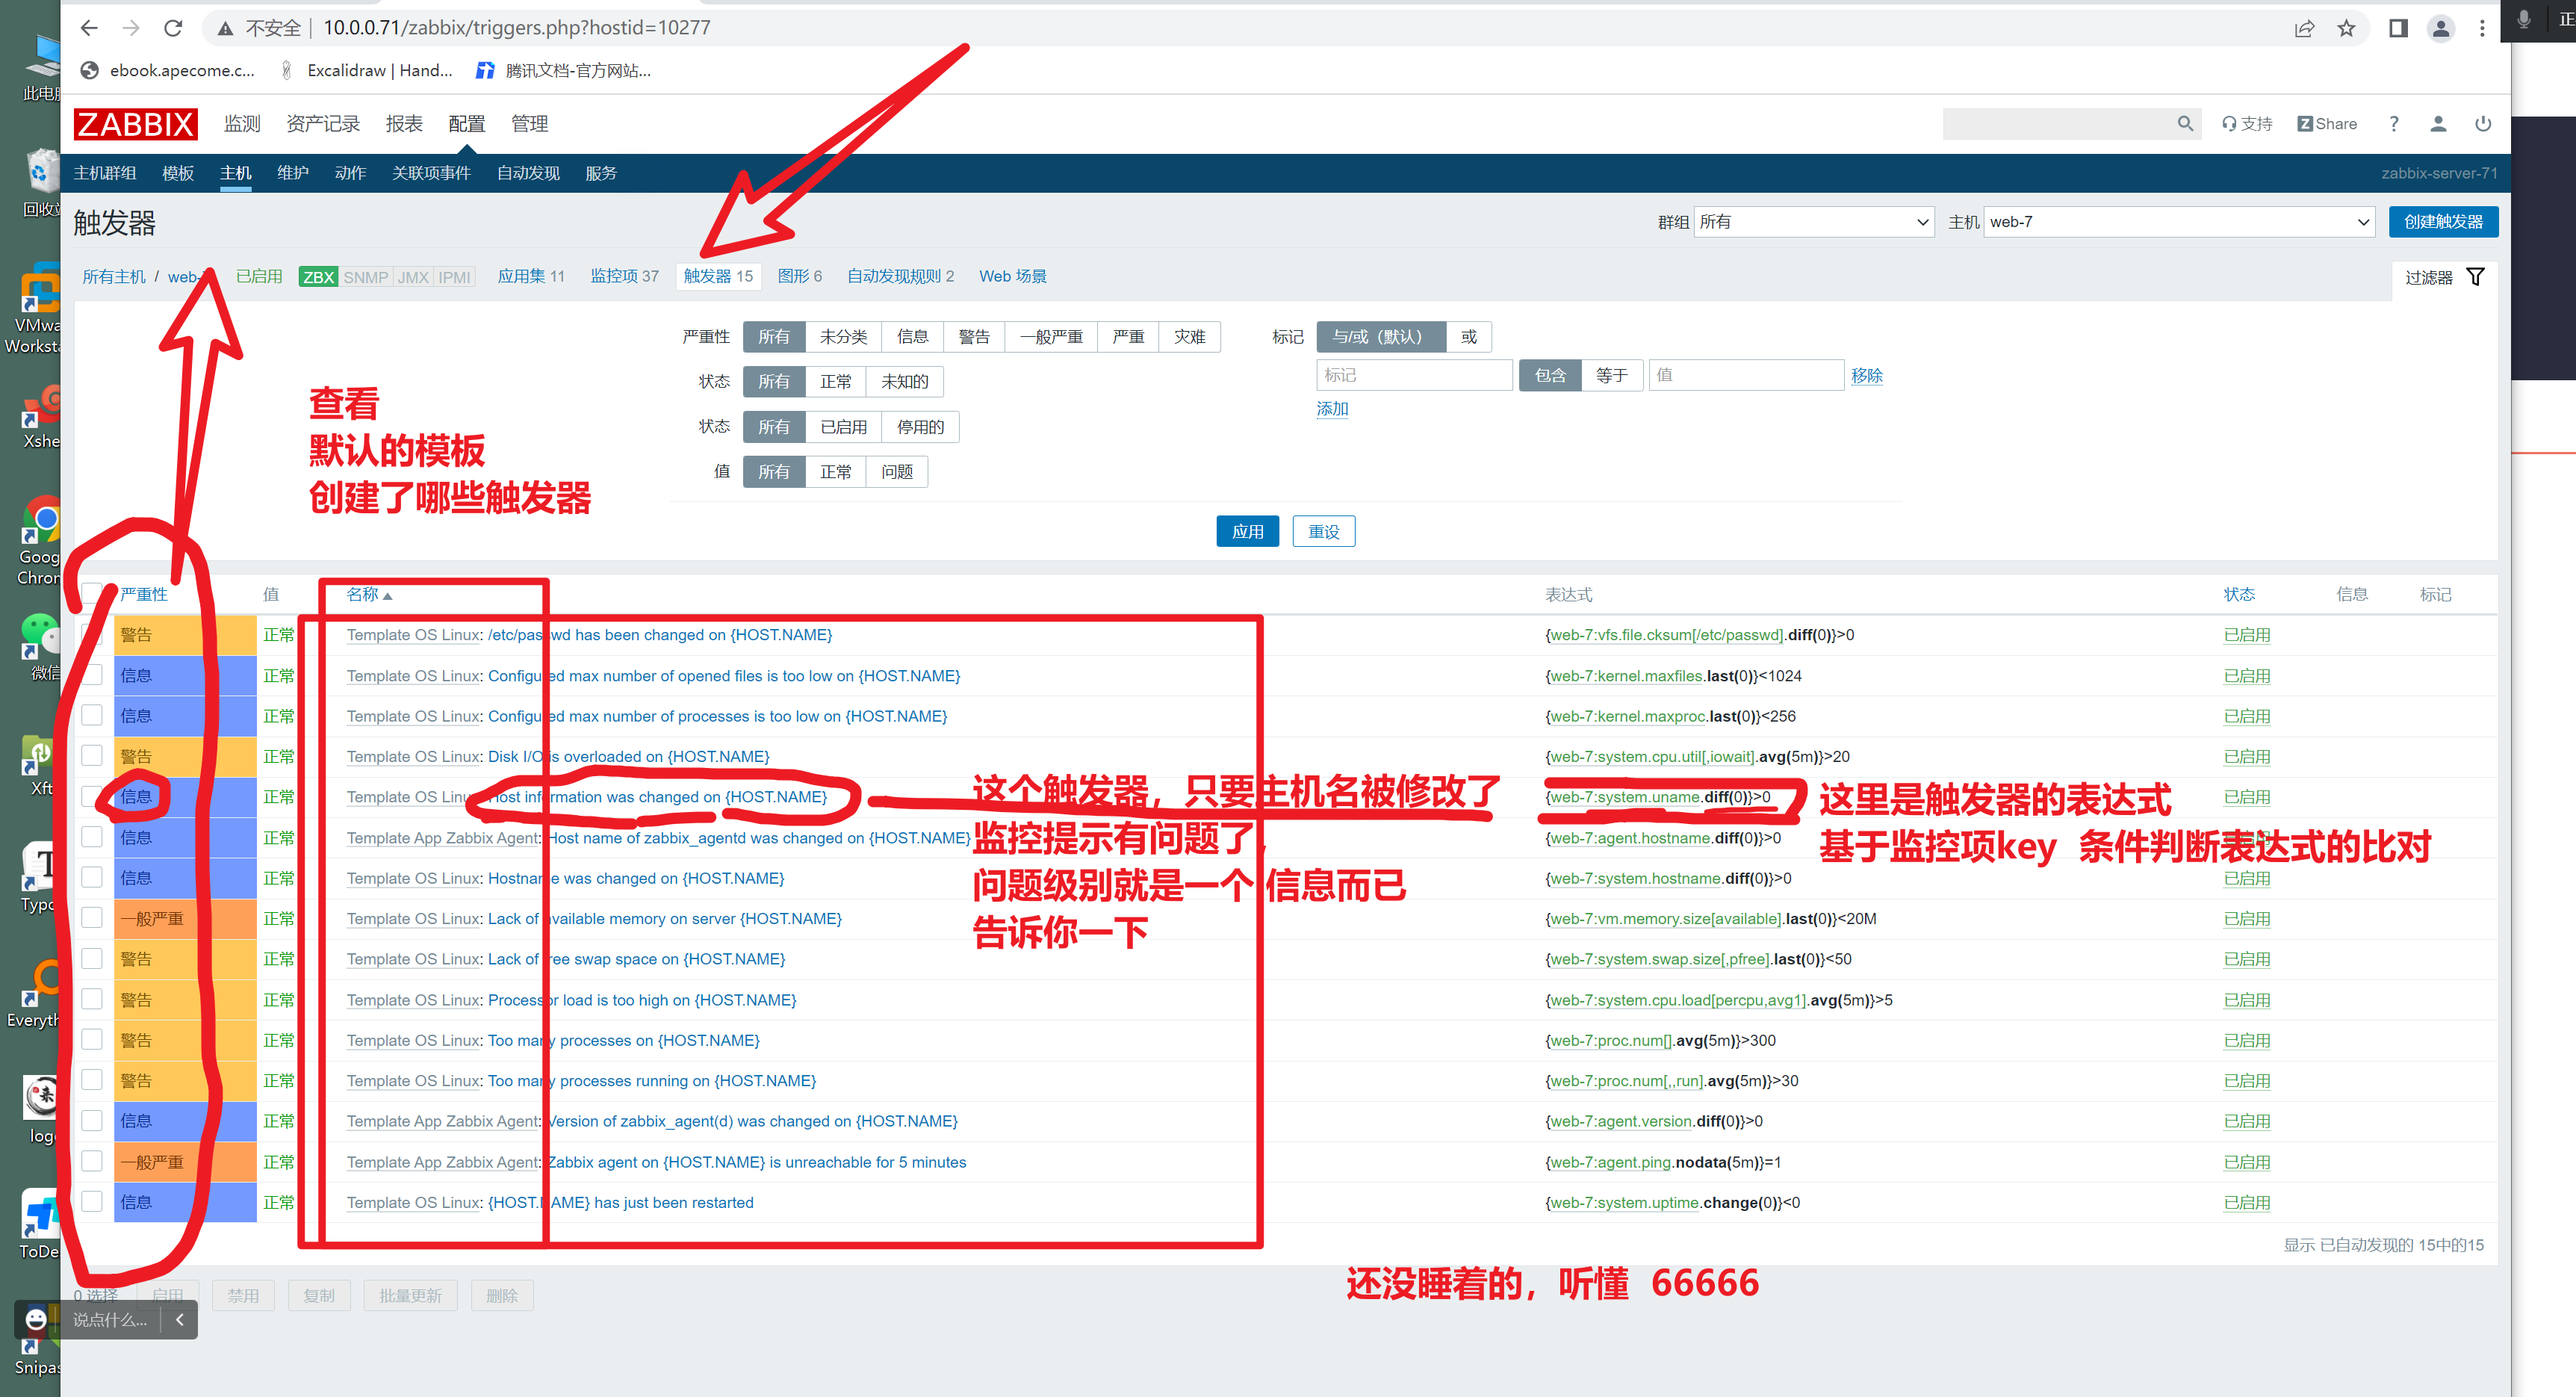Reload the Zabbix triggers page
2576x1397 pixels.
coord(173,28)
